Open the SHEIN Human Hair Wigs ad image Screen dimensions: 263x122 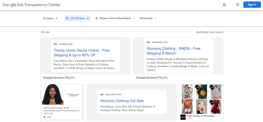53,94
